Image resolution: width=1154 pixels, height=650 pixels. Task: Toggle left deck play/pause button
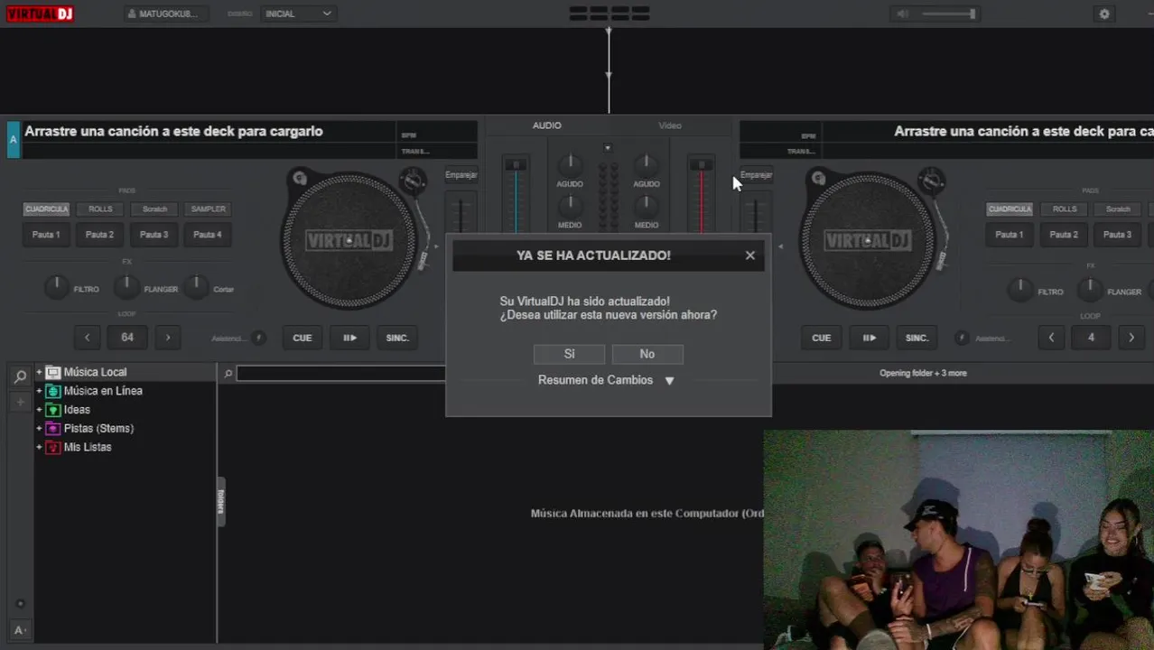click(349, 338)
